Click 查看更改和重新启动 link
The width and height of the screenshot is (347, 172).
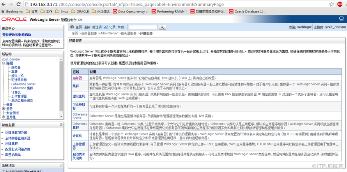click(x=17, y=35)
